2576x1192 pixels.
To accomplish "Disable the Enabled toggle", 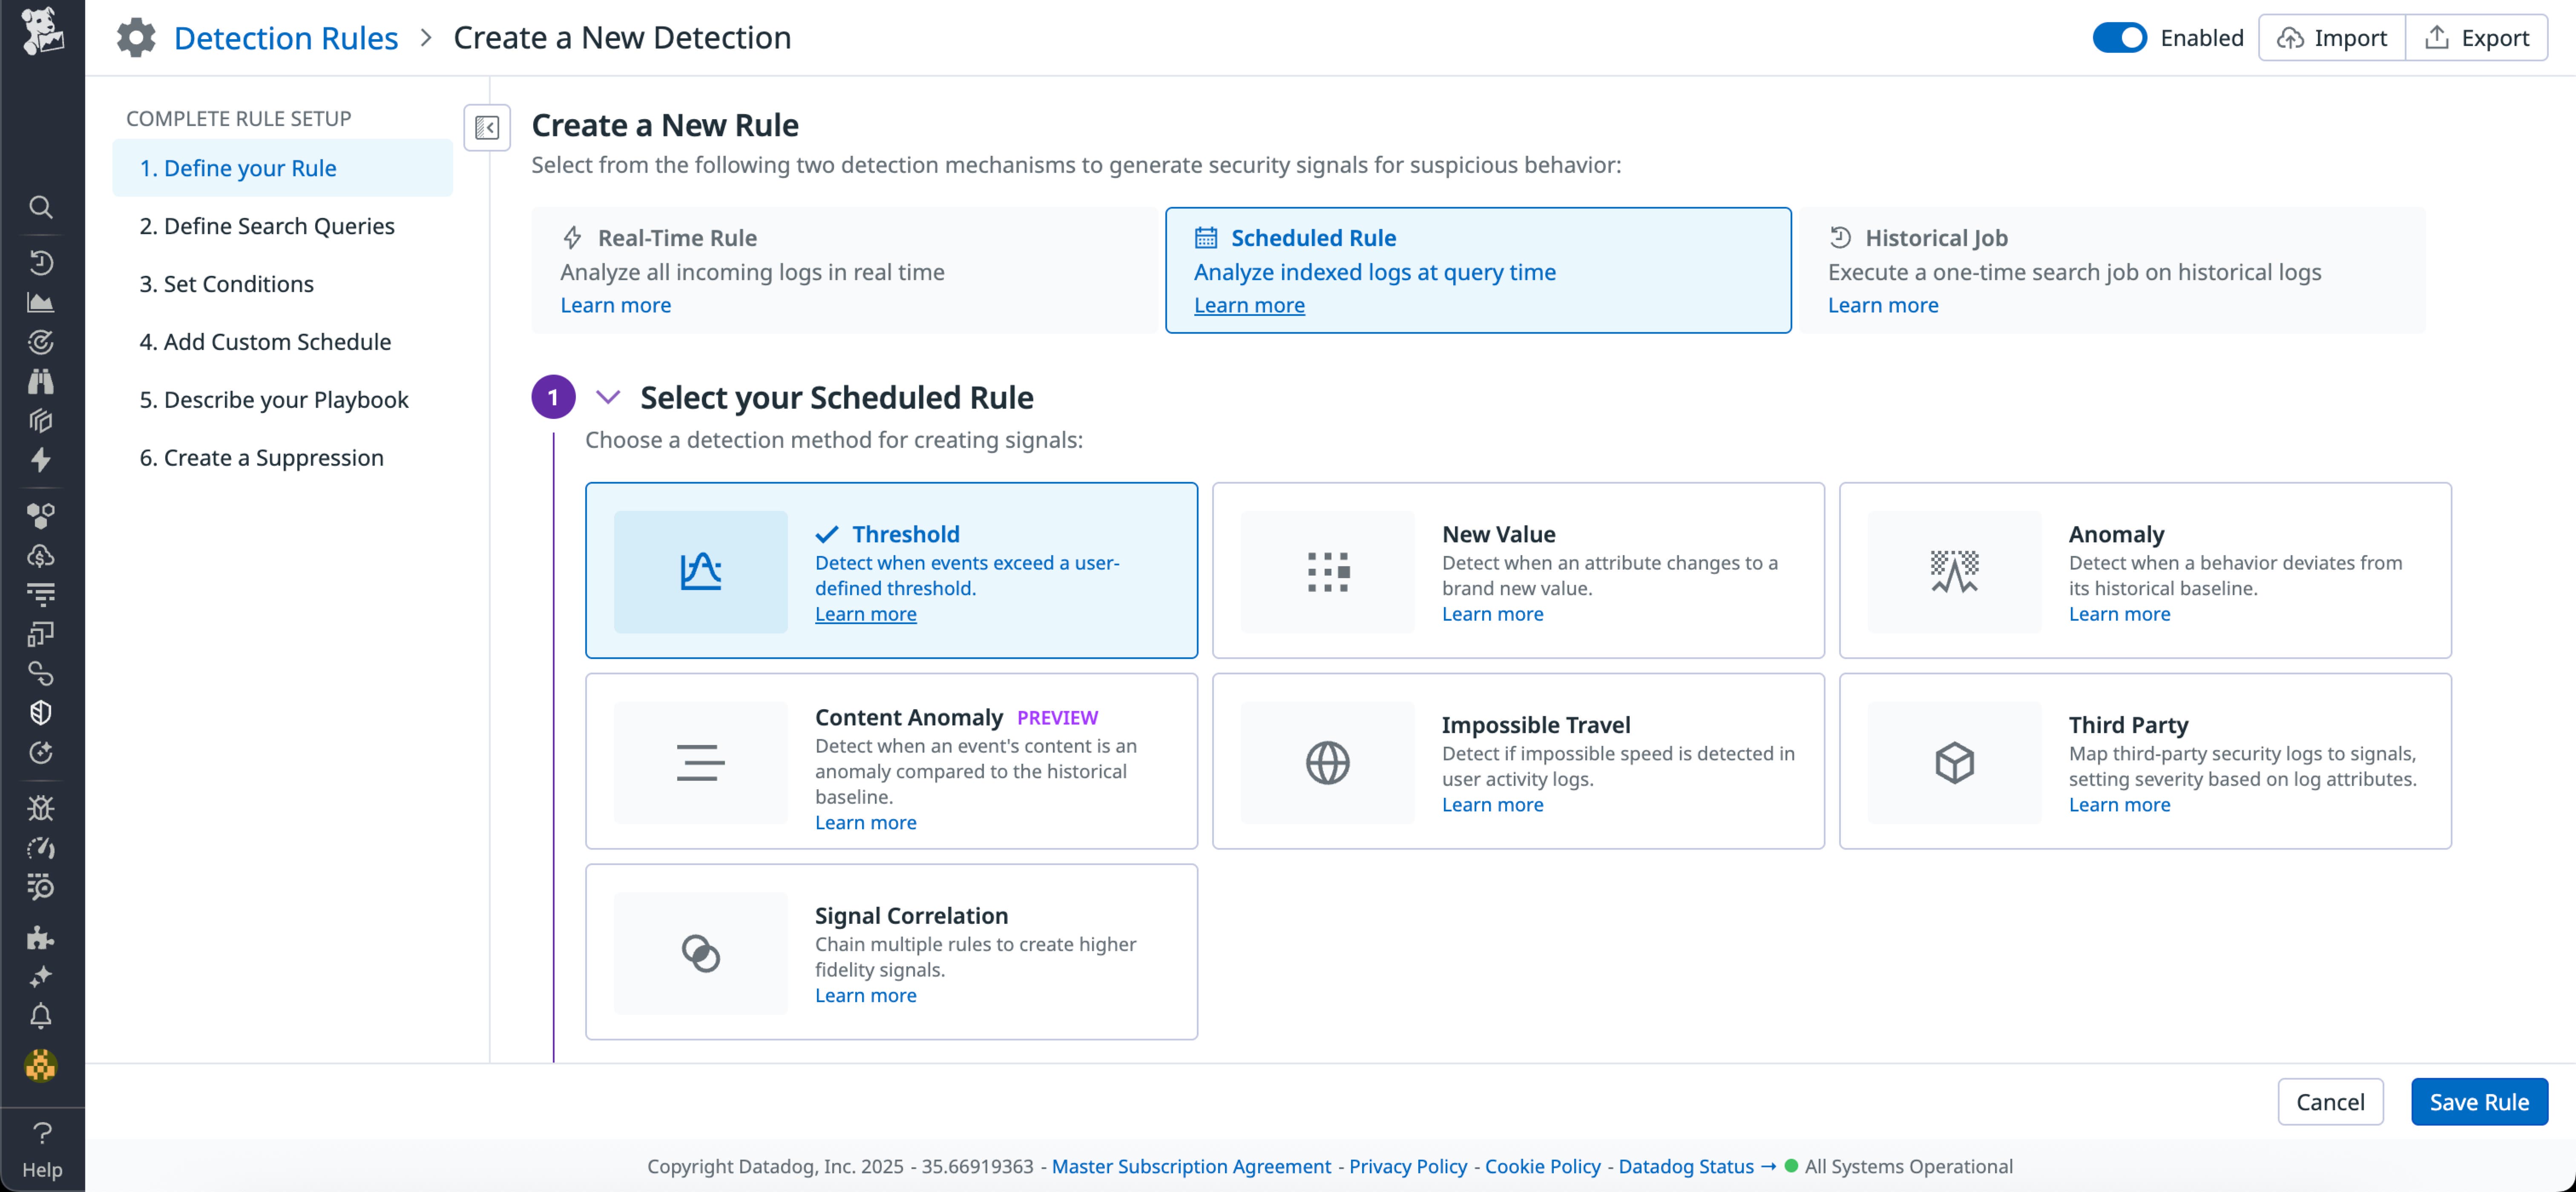I will coord(2120,37).
